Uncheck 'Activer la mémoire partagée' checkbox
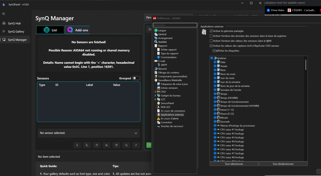The width and height of the screenshot is (321, 176). pos(211,31)
